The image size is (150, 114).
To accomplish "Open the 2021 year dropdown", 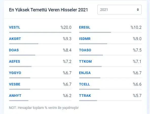I will tap(119, 10).
